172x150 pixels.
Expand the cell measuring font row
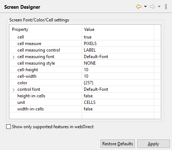[x=14, y=57]
